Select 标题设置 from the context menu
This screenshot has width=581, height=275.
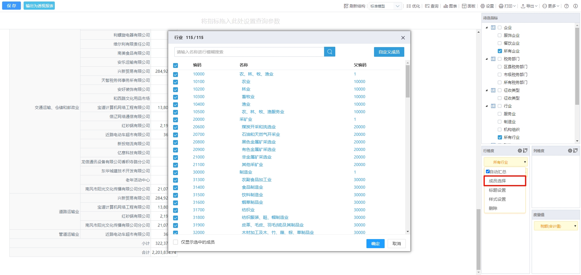click(x=497, y=190)
